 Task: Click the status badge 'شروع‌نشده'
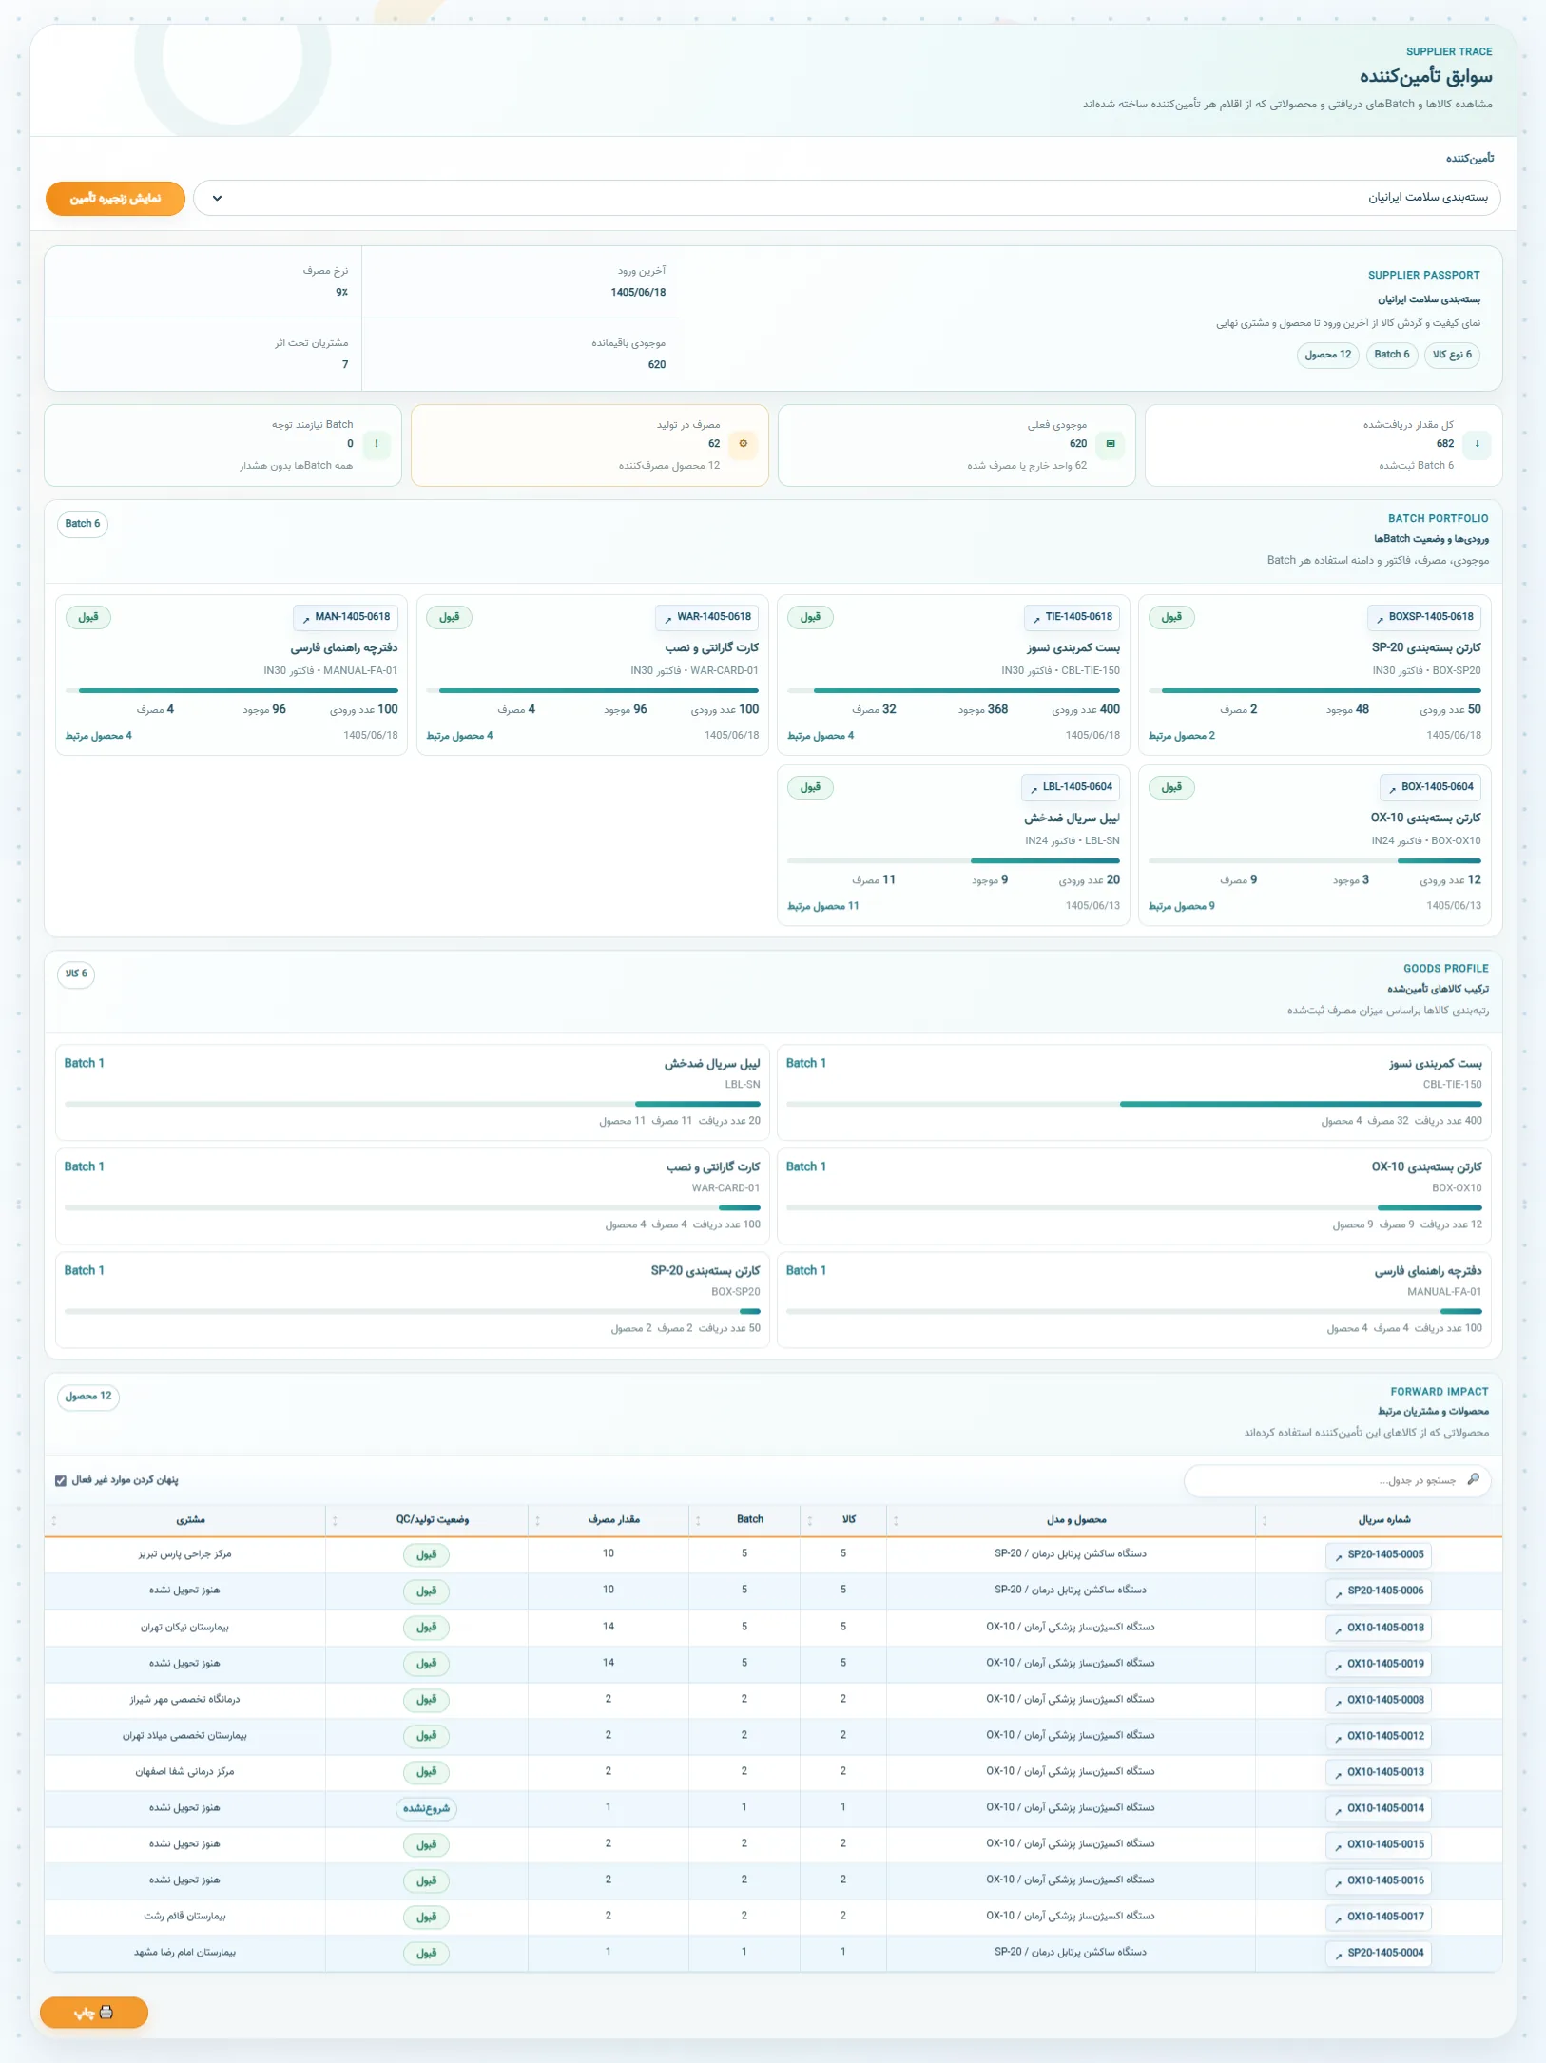tap(427, 1808)
